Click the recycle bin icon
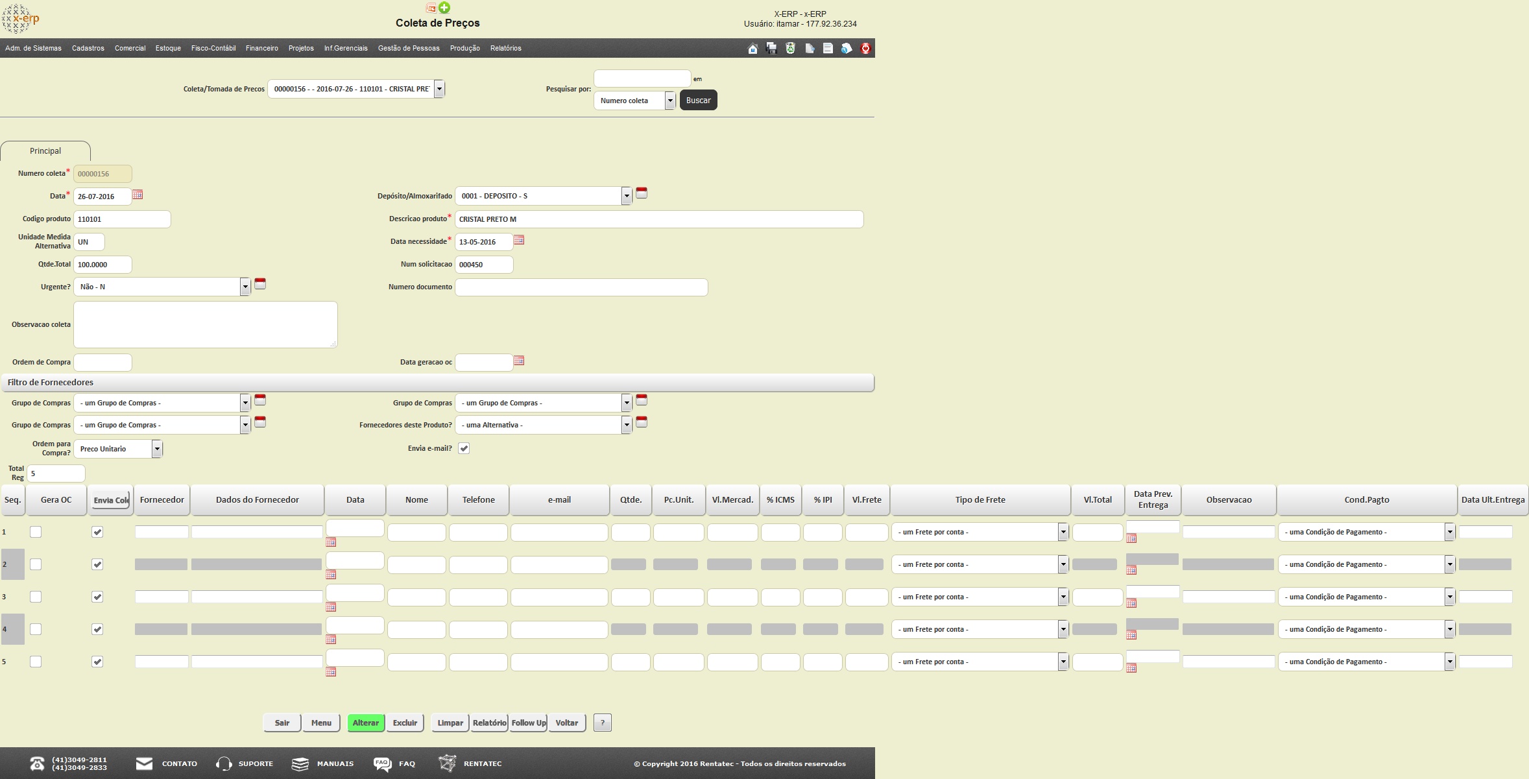Viewport: 1529px width, 779px height. click(790, 49)
